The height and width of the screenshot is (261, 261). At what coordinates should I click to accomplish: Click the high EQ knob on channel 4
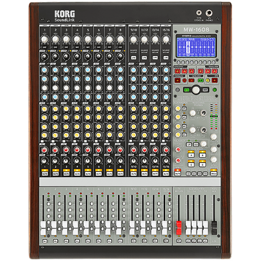77,70
